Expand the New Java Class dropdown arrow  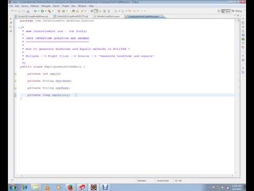click(67, 11)
